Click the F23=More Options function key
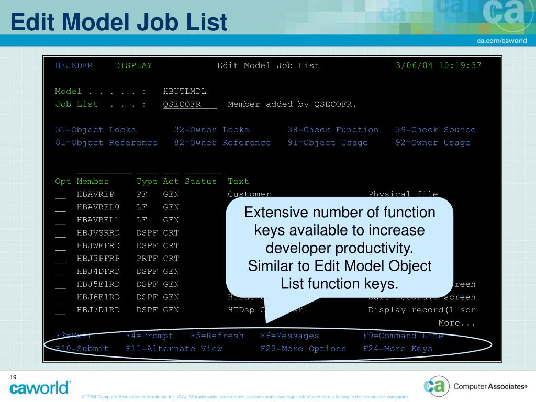This screenshot has width=536, height=402. 303,349
